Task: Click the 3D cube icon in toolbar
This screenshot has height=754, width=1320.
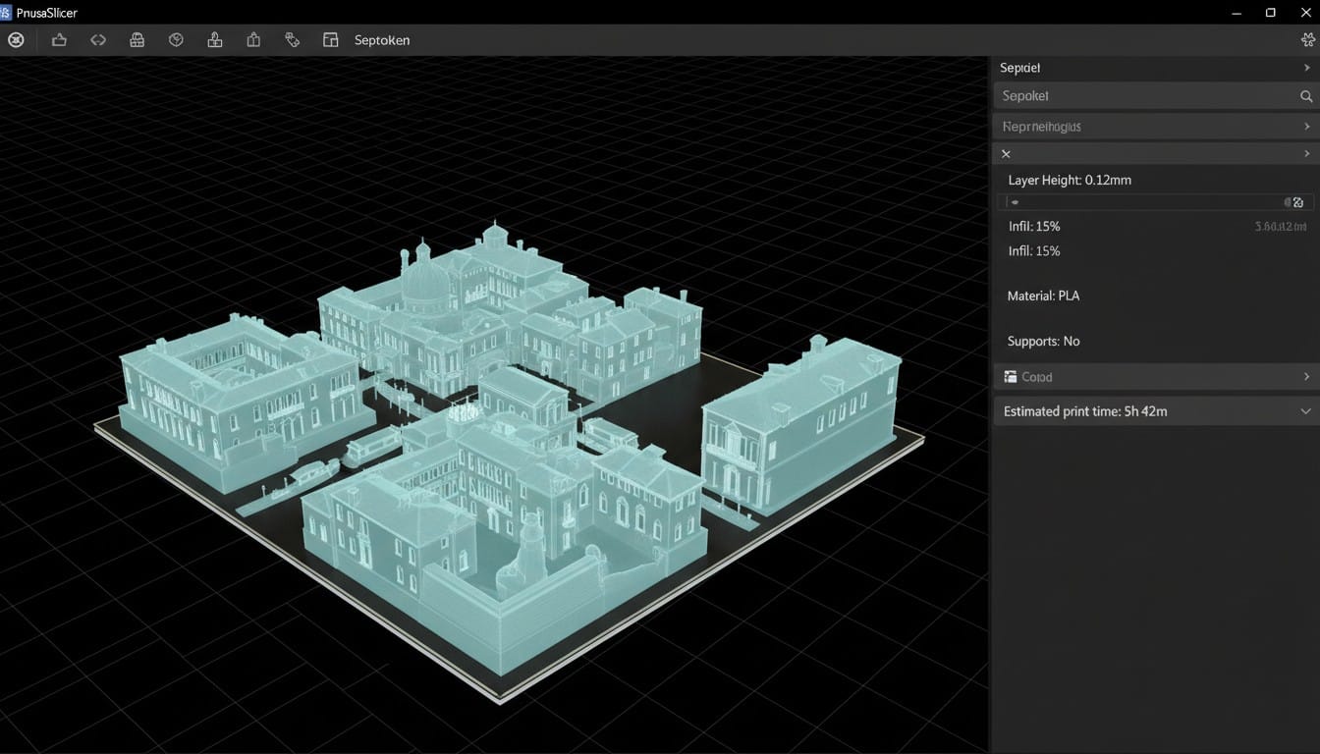Action: pyautogui.click(x=177, y=40)
